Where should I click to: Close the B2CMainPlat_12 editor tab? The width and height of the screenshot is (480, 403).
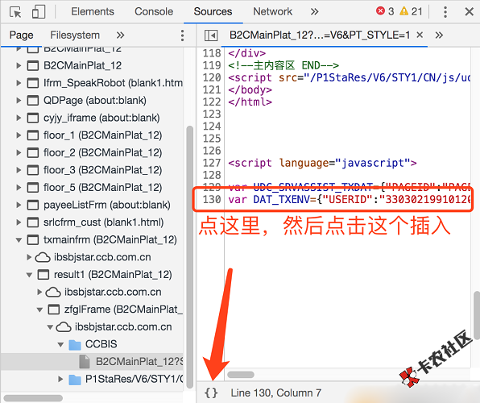(420, 35)
